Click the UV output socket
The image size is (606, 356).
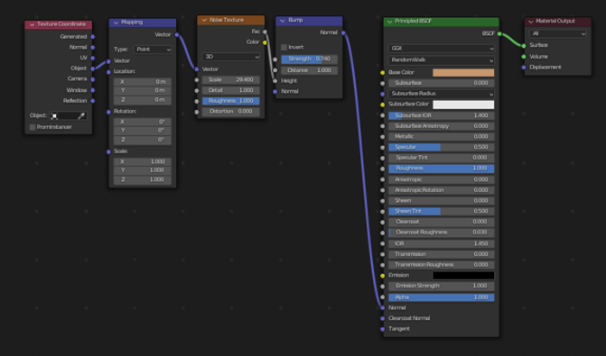[93, 58]
